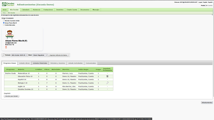Click the magnifier icon beside Periodo
Screen dimensions: 214x120
(4, 55)
